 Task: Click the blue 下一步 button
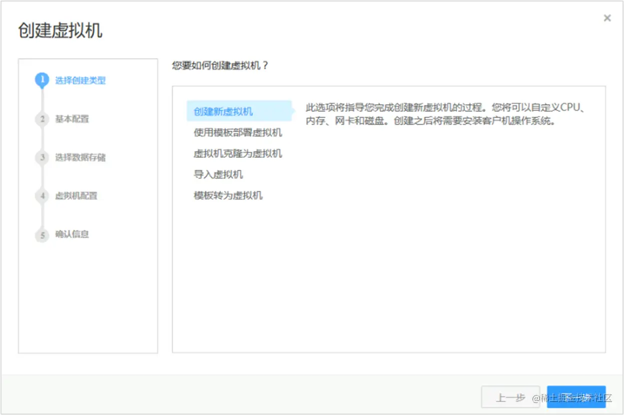coord(576,398)
